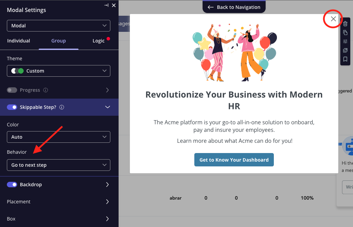This screenshot has width=353, height=227.
Task: Open the chat bot avatar icon
Action: [348, 146]
